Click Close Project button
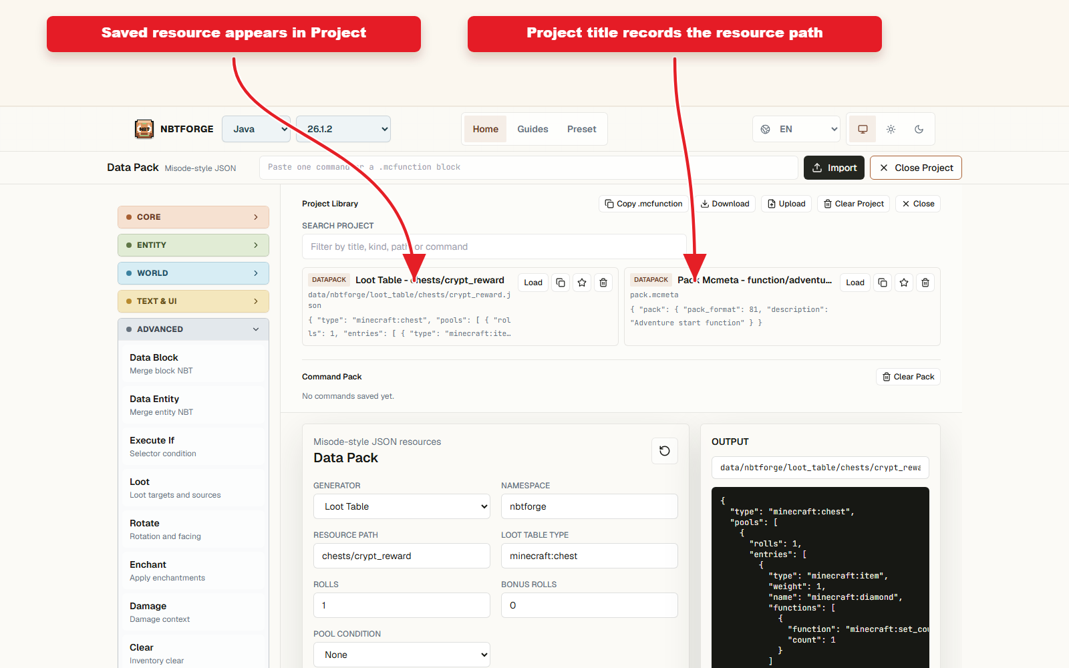The height and width of the screenshot is (668, 1069). point(916,168)
